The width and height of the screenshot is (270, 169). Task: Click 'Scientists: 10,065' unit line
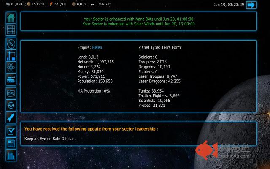[x=154, y=101]
